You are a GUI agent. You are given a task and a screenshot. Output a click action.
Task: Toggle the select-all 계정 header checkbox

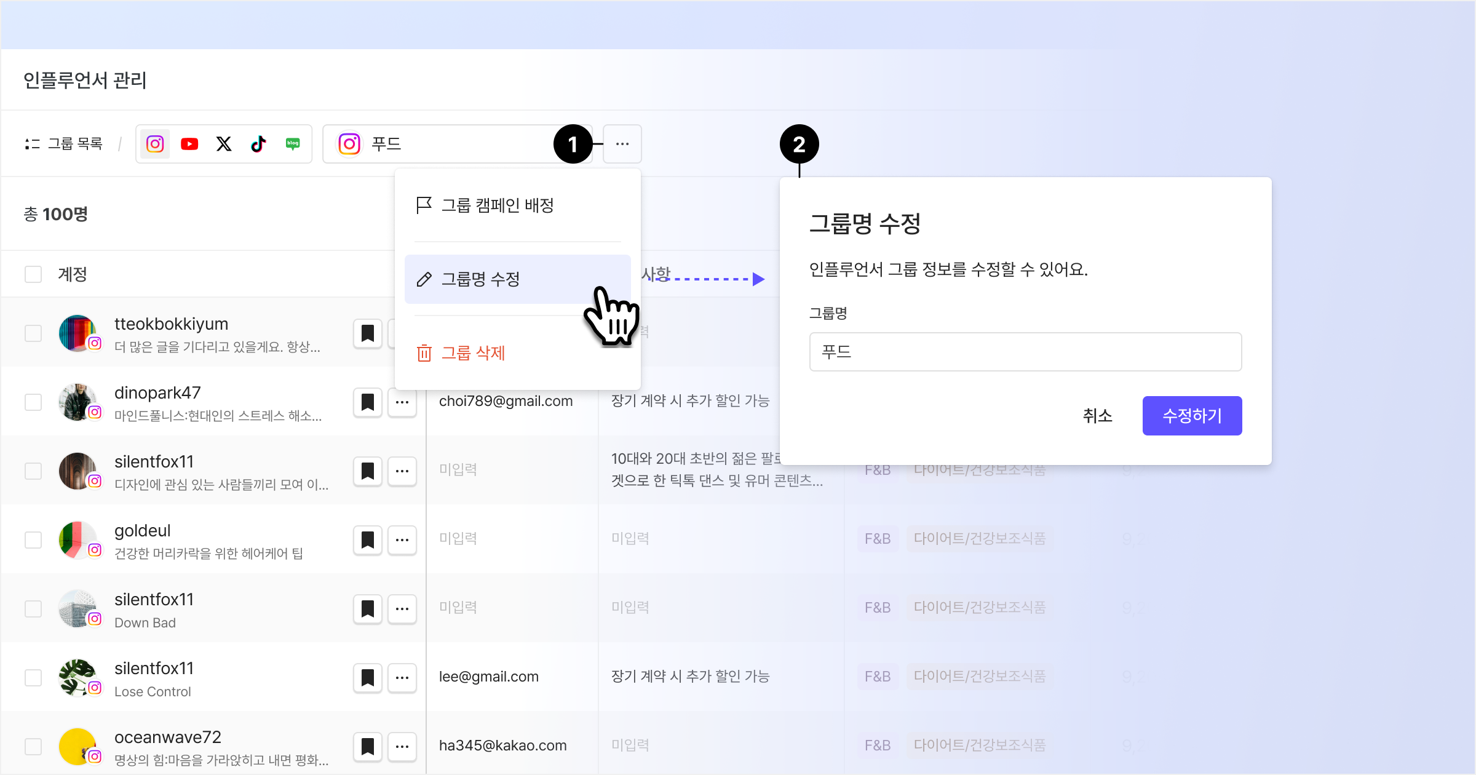click(x=33, y=274)
